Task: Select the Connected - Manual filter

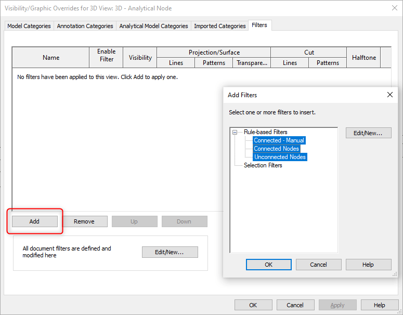Action: (x=279, y=140)
